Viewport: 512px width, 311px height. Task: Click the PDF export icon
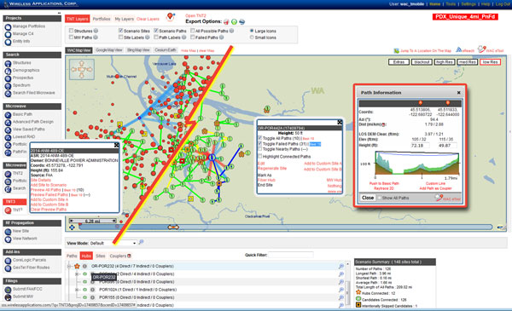[226, 22]
